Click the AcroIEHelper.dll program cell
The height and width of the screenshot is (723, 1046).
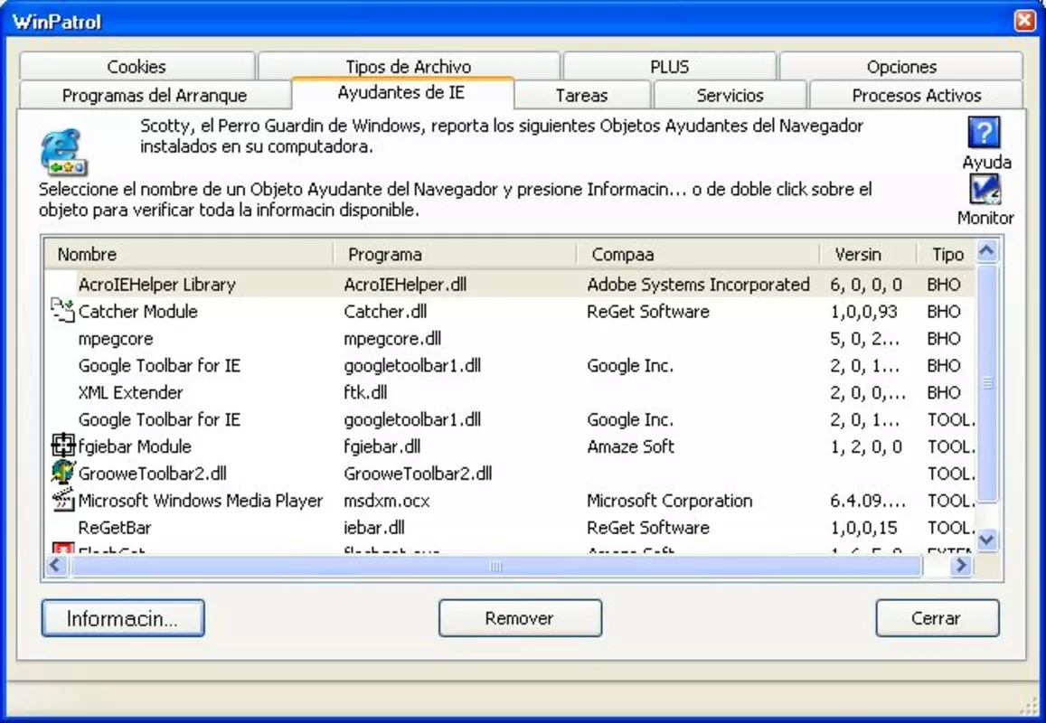click(x=405, y=284)
